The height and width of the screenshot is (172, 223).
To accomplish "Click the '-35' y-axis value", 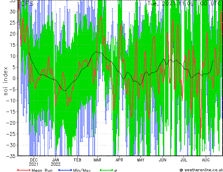I will coord(11,156).
